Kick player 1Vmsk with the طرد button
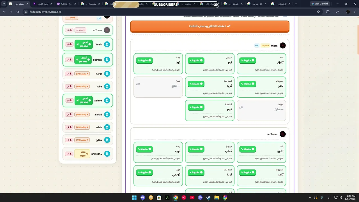The image size is (359, 202). pos(69,44)
